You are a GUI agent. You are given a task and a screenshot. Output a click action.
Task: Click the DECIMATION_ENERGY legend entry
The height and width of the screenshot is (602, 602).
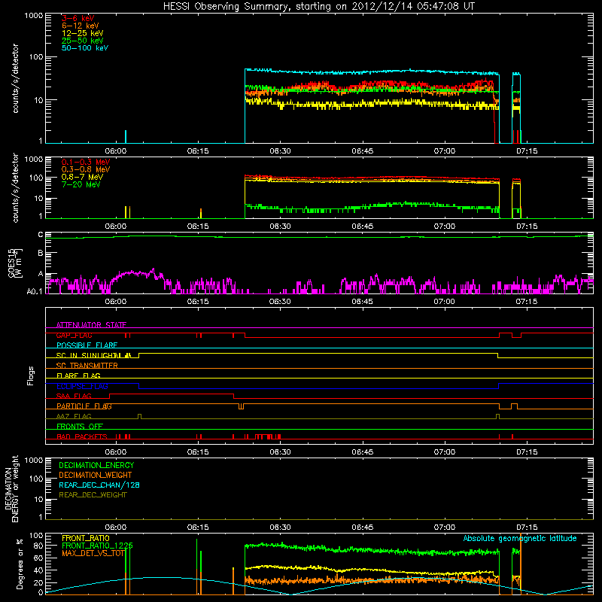[96, 465]
